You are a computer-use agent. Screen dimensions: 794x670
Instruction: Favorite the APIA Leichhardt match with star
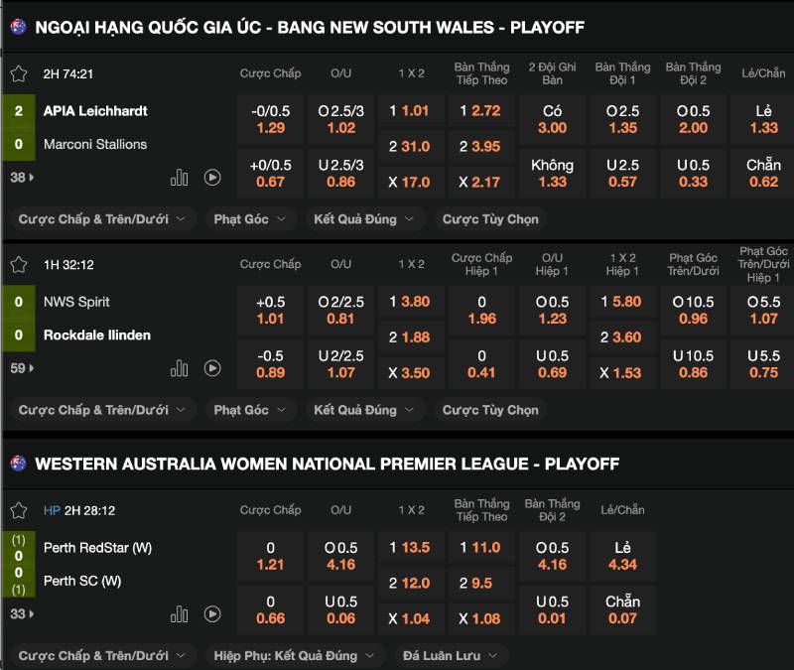[18, 73]
